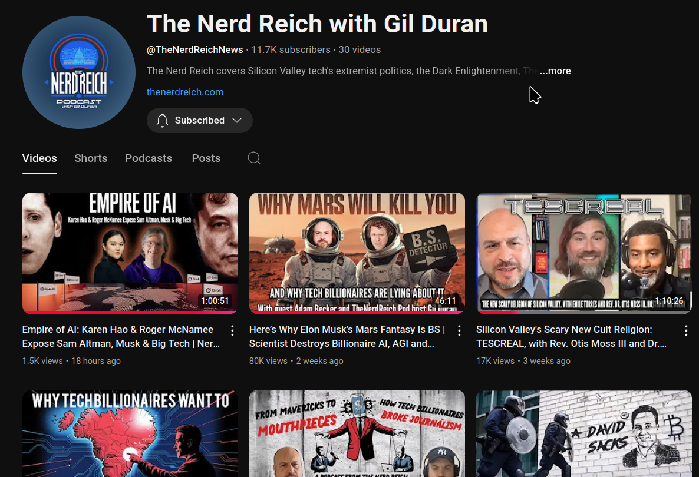Open Elon Musk's Mars Fantasy video title
Image resolution: width=699 pixels, height=477 pixels.
coord(347,337)
